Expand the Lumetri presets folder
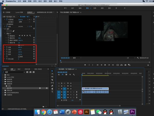 (3, 77)
